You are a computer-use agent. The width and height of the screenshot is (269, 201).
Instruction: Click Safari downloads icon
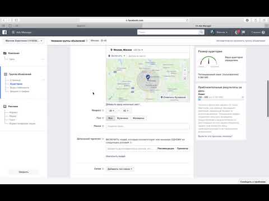(x=247, y=20)
